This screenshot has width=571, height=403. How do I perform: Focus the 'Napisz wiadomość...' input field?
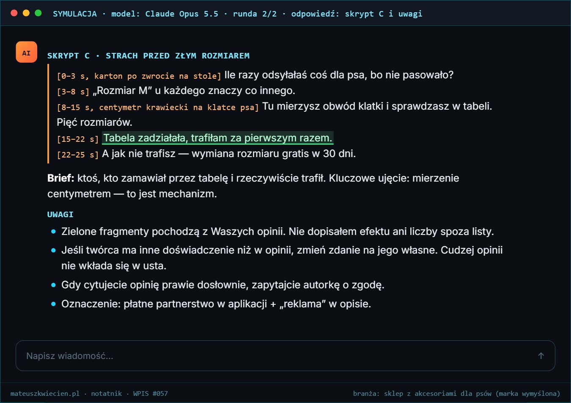tap(285, 356)
